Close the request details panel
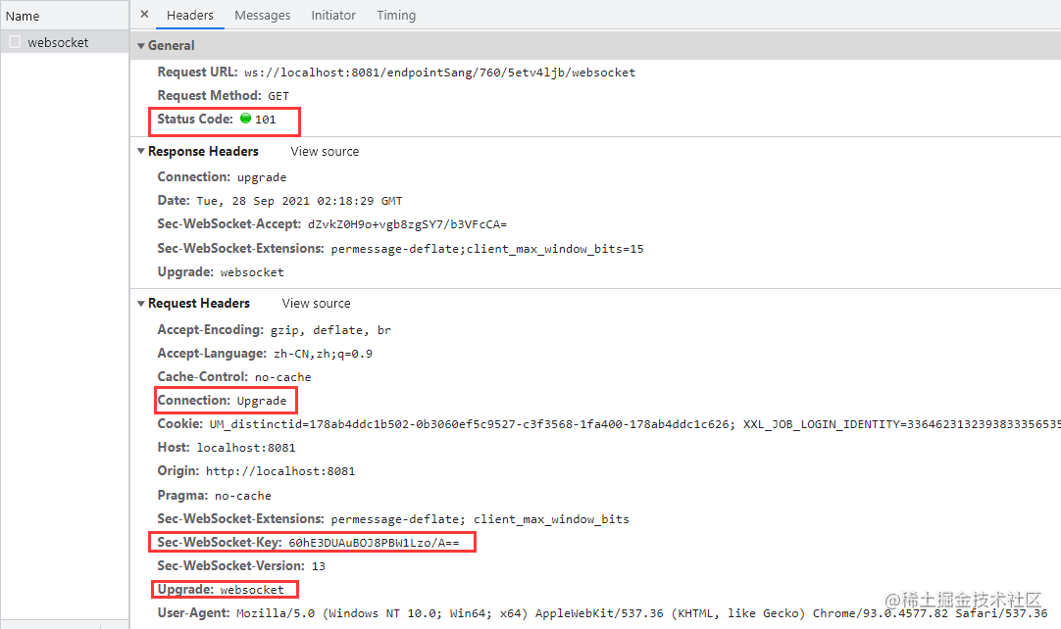Screen dimensions: 1061x629 144,14
